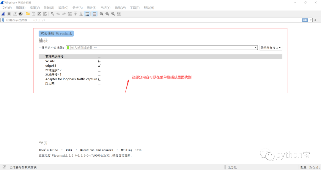This screenshot has height=170, width=321.
Task: Start capturing packets with the shark fin icon
Action: [3, 14]
